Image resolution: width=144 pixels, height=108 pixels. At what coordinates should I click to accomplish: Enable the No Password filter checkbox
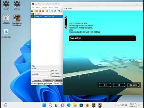pyautogui.click(x=51, y=76)
